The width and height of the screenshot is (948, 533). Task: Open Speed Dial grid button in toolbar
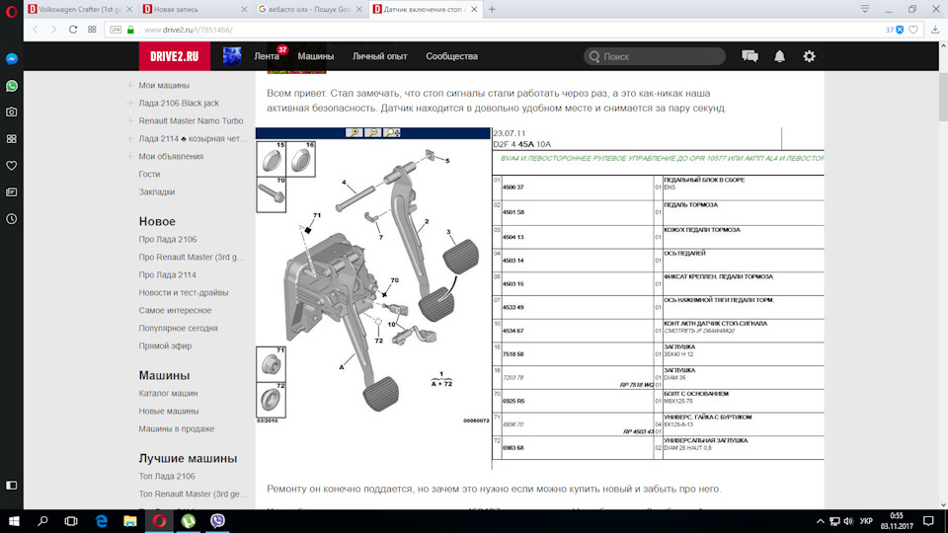point(92,30)
